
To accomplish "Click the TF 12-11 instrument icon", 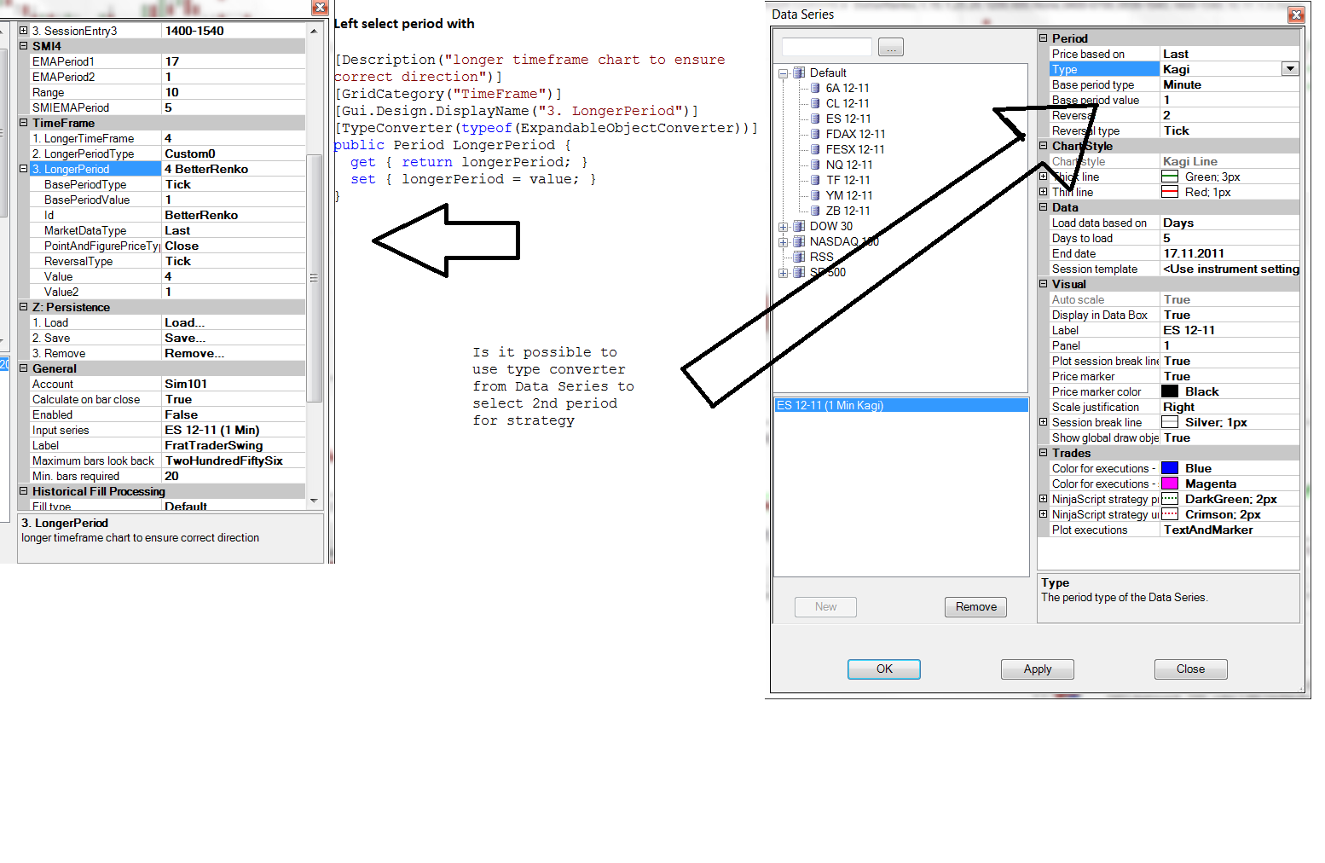I will 815,180.
